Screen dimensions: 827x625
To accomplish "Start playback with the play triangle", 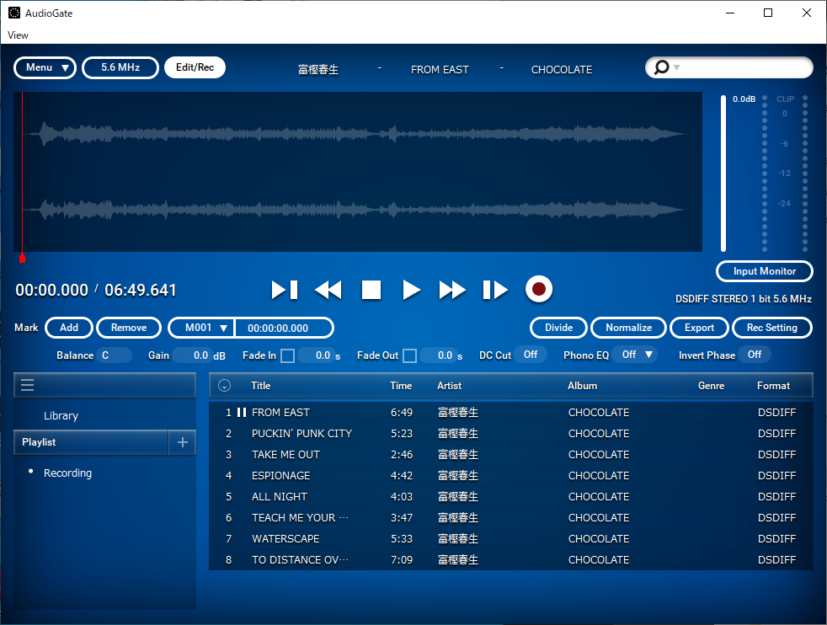I will [411, 290].
